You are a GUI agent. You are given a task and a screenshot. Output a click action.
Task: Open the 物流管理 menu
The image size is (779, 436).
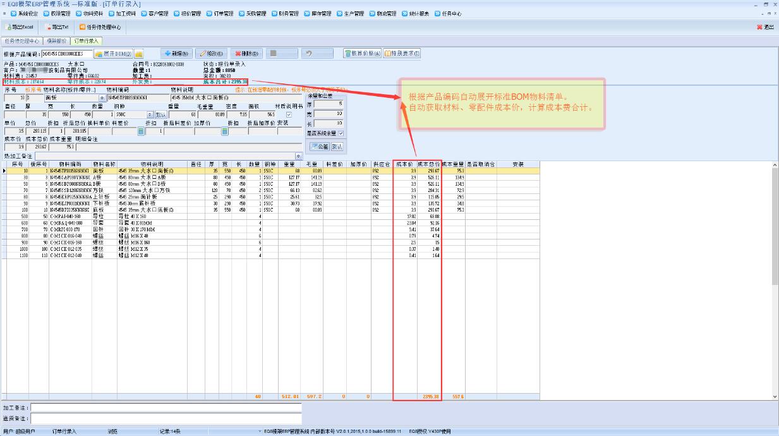(x=383, y=13)
